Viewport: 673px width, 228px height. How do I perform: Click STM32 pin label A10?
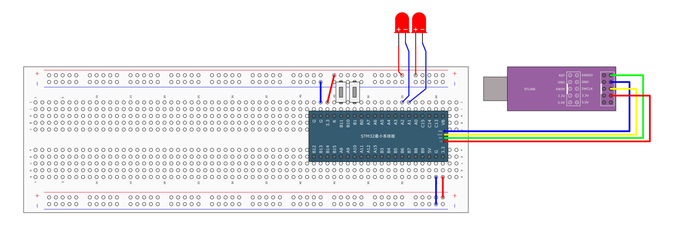pyautogui.click(x=355, y=149)
